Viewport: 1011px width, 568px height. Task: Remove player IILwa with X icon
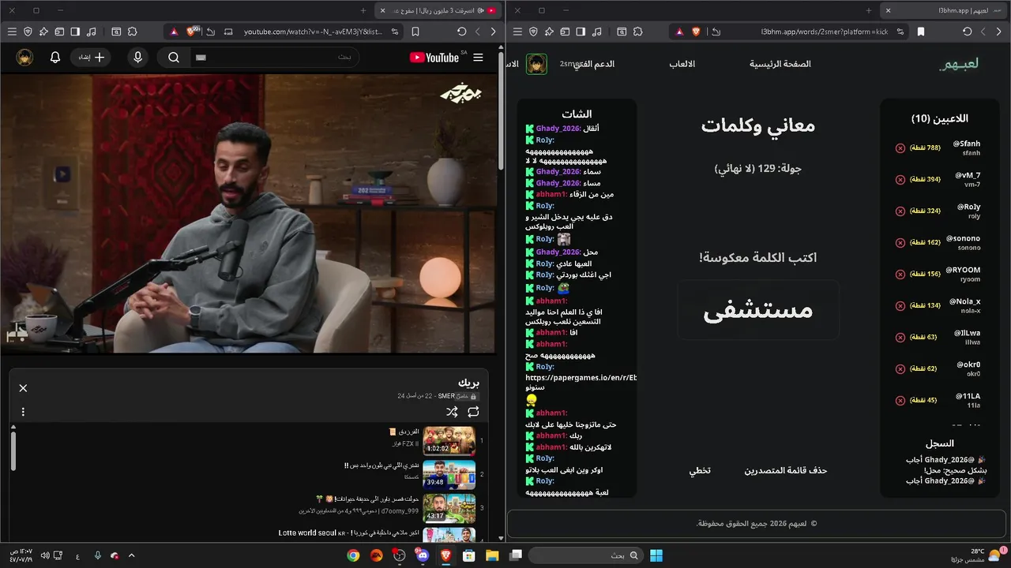900,337
